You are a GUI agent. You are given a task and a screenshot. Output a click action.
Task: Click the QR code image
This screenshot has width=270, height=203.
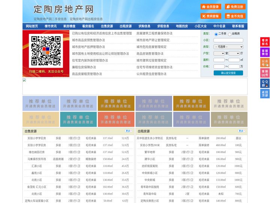[46, 51]
